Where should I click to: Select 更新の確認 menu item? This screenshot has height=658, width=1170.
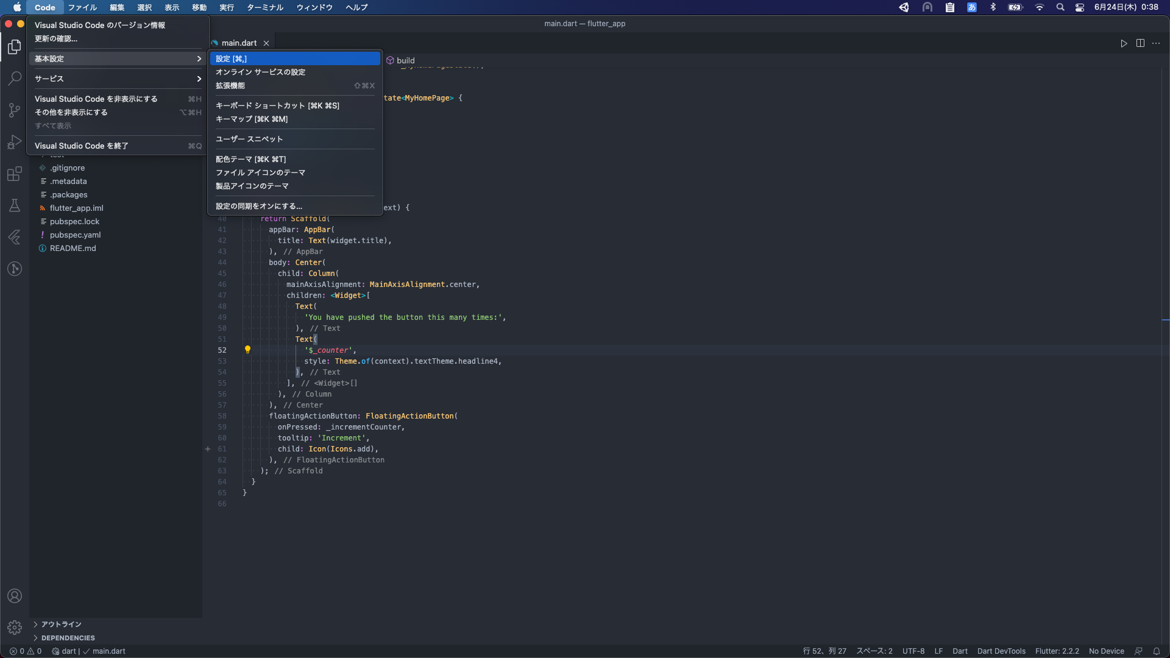coord(118,38)
